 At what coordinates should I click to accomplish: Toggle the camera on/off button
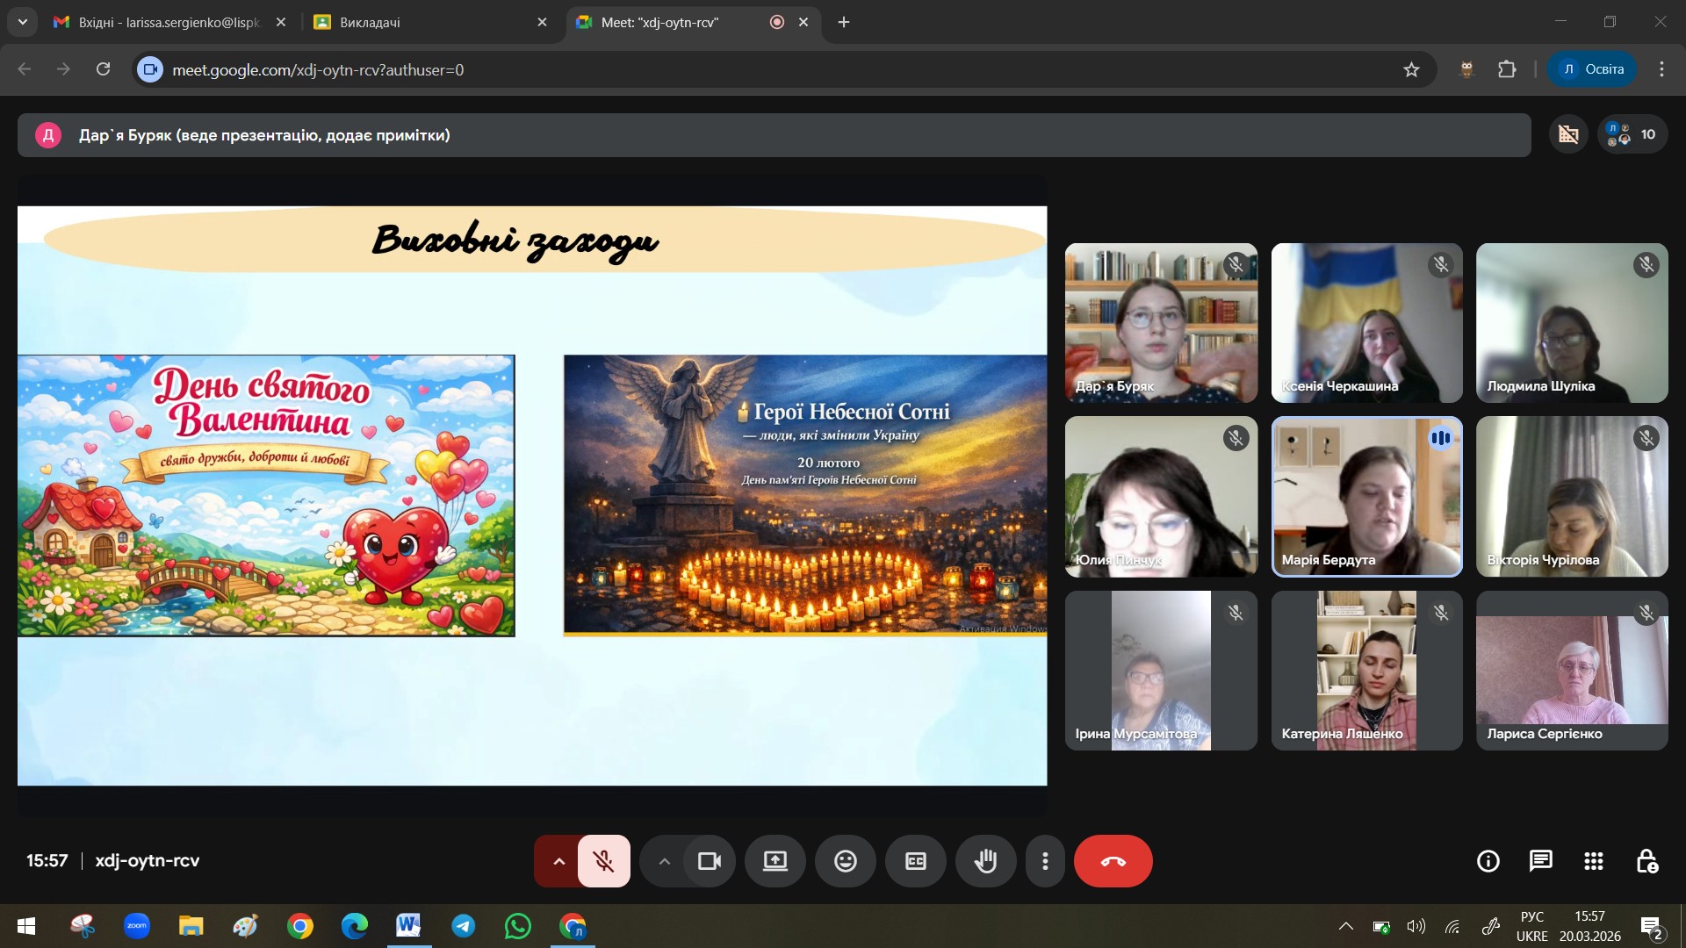click(709, 861)
